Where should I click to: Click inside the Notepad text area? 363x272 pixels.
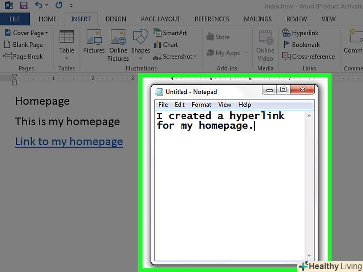point(230,185)
